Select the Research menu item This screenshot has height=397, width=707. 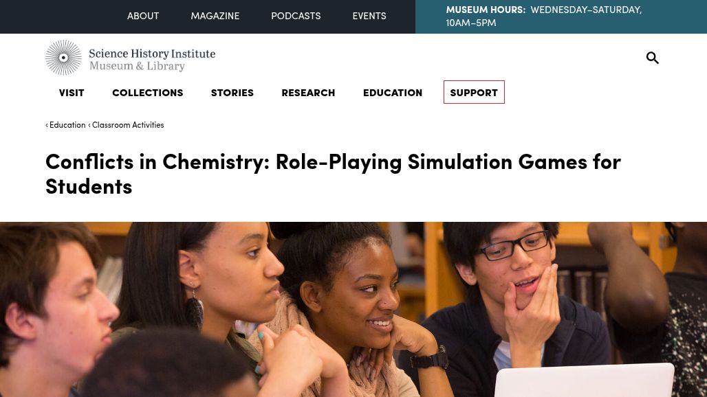tap(308, 93)
